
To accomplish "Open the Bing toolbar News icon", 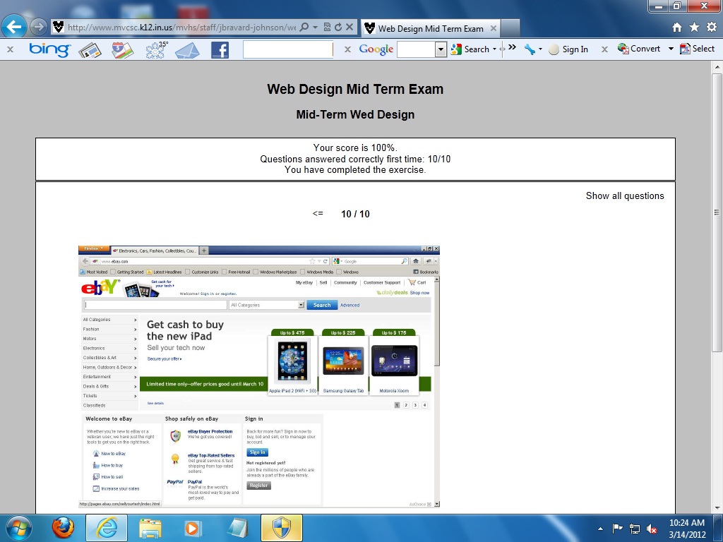I will coord(90,49).
